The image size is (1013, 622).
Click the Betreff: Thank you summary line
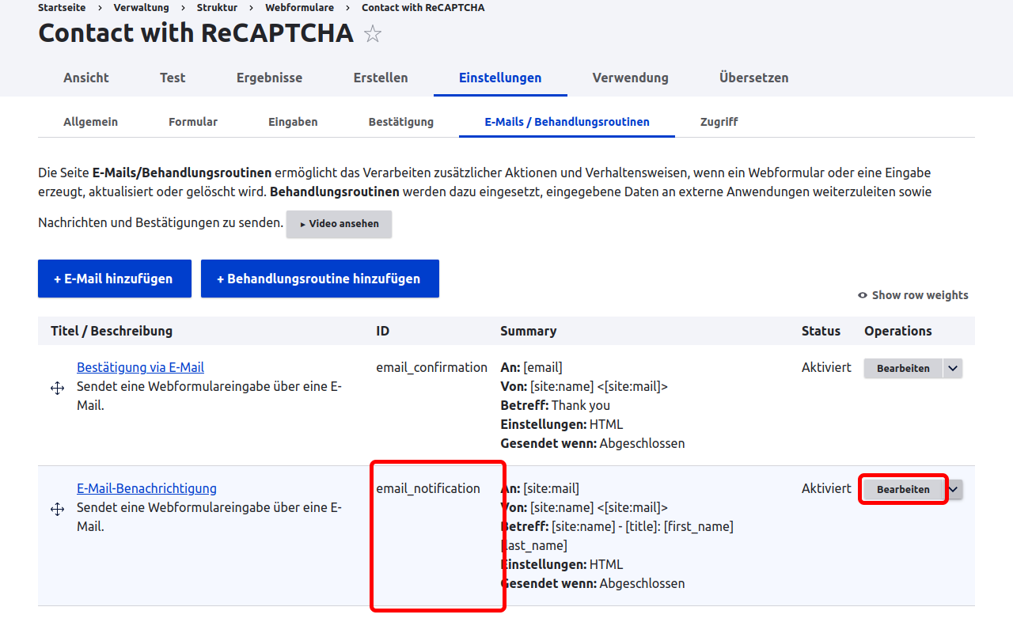tap(556, 405)
